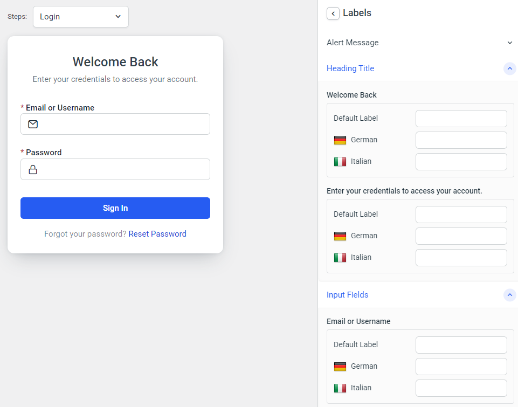Viewport: 518px width, 407px height.
Task: Click the Italian flag in the credentials section
Action: tap(340, 257)
